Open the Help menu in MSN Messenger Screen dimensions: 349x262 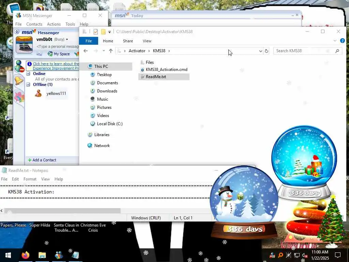[x=84, y=24]
